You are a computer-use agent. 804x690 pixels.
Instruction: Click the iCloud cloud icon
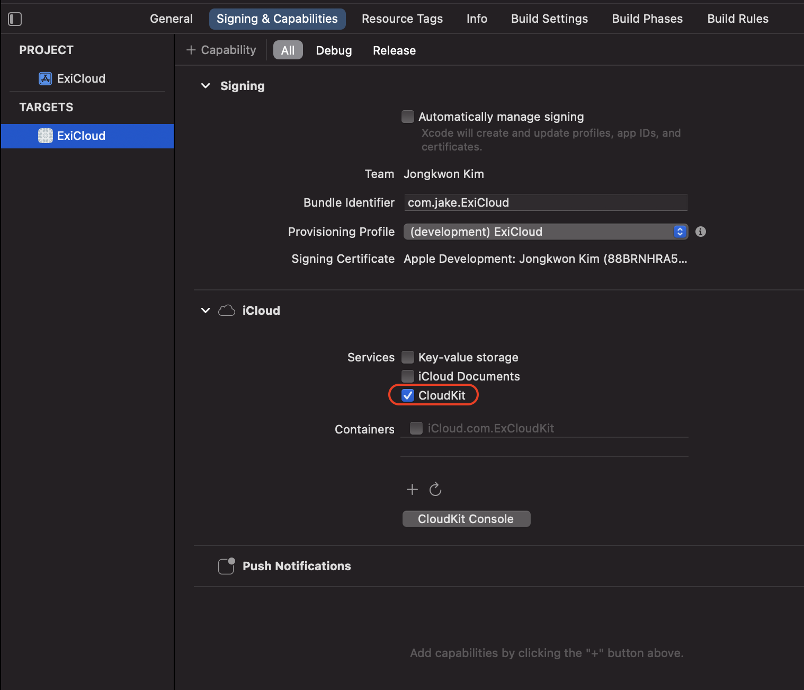coord(227,311)
